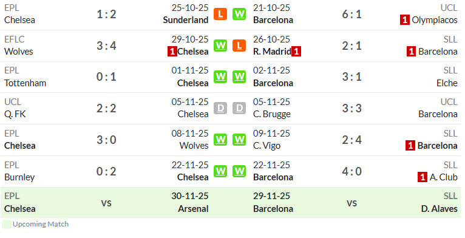The width and height of the screenshot is (465, 238).
Task: Click the gray D badge beside C. Brugge
Action: tap(239, 108)
